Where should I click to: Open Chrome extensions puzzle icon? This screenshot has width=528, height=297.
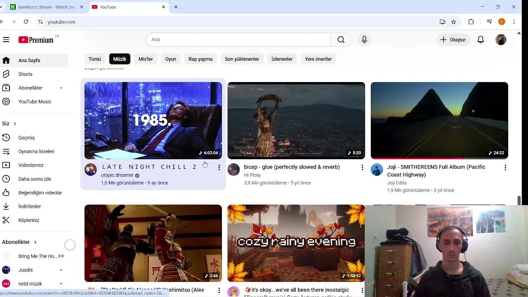pyautogui.click(x=471, y=22)
